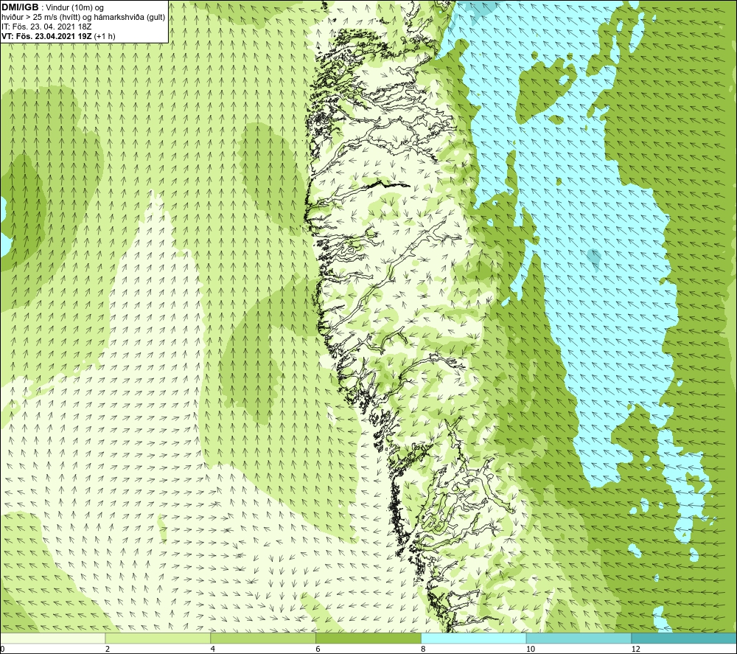This screenshot has height=654, width=737.
Task: Click the '(+1 h)' forecast offset text
Action: tap(105, 36)
